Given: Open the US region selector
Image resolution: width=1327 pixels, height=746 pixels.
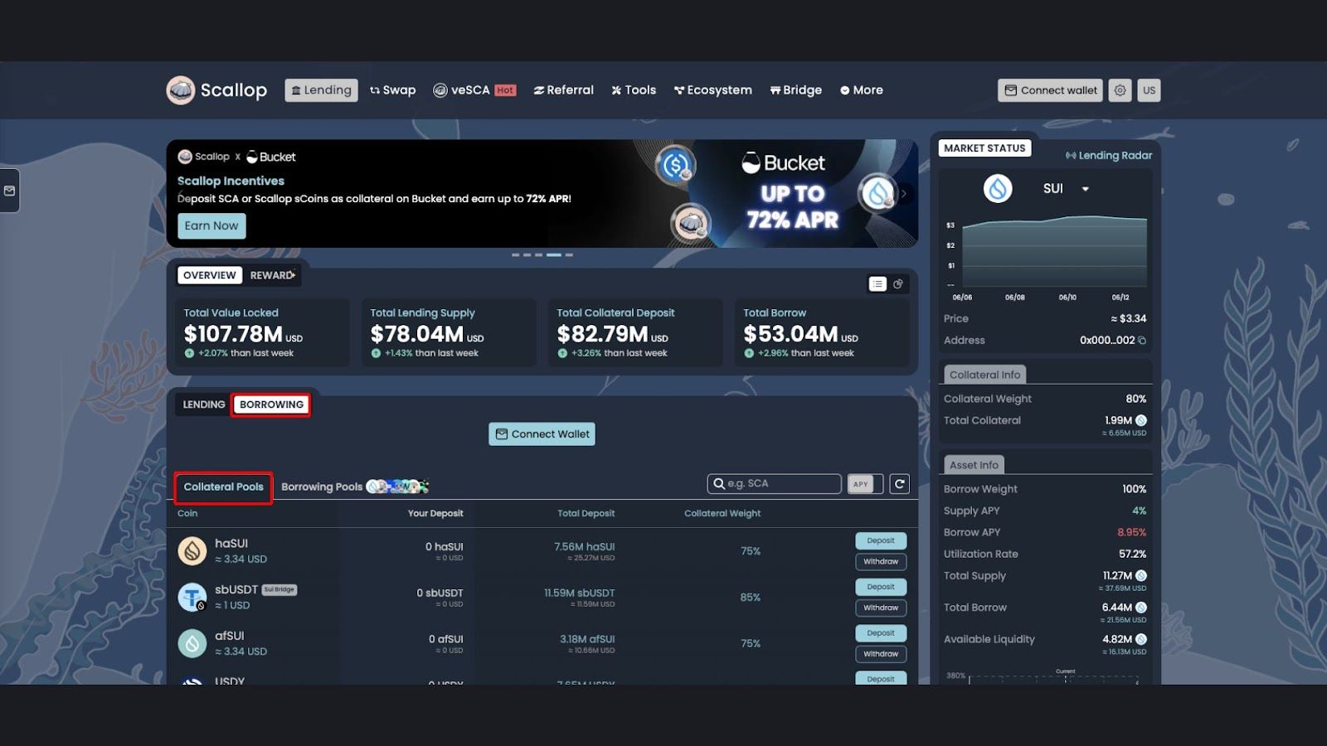Looking at the screenshot, I should point(1149,90).
